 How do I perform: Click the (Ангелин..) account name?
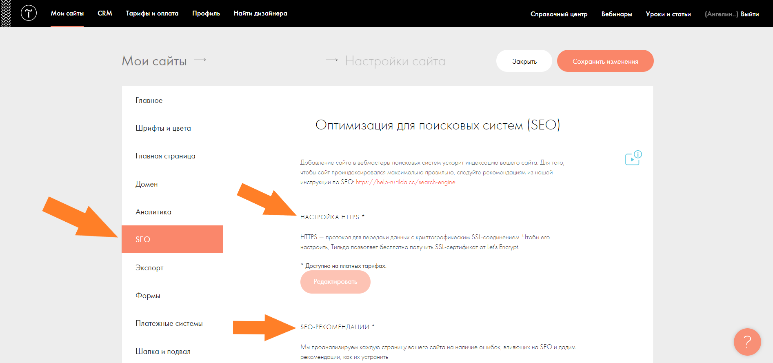tap(721, 14)
